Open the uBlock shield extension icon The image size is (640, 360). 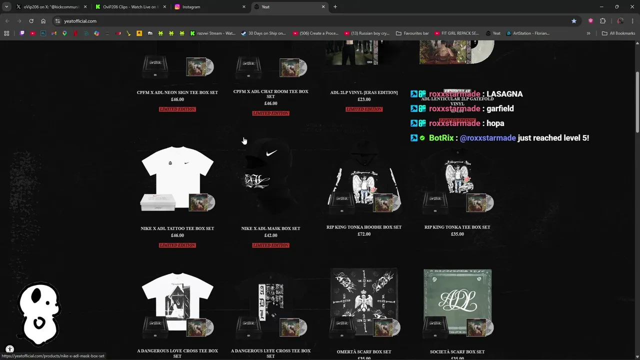(x=590, y=21)
